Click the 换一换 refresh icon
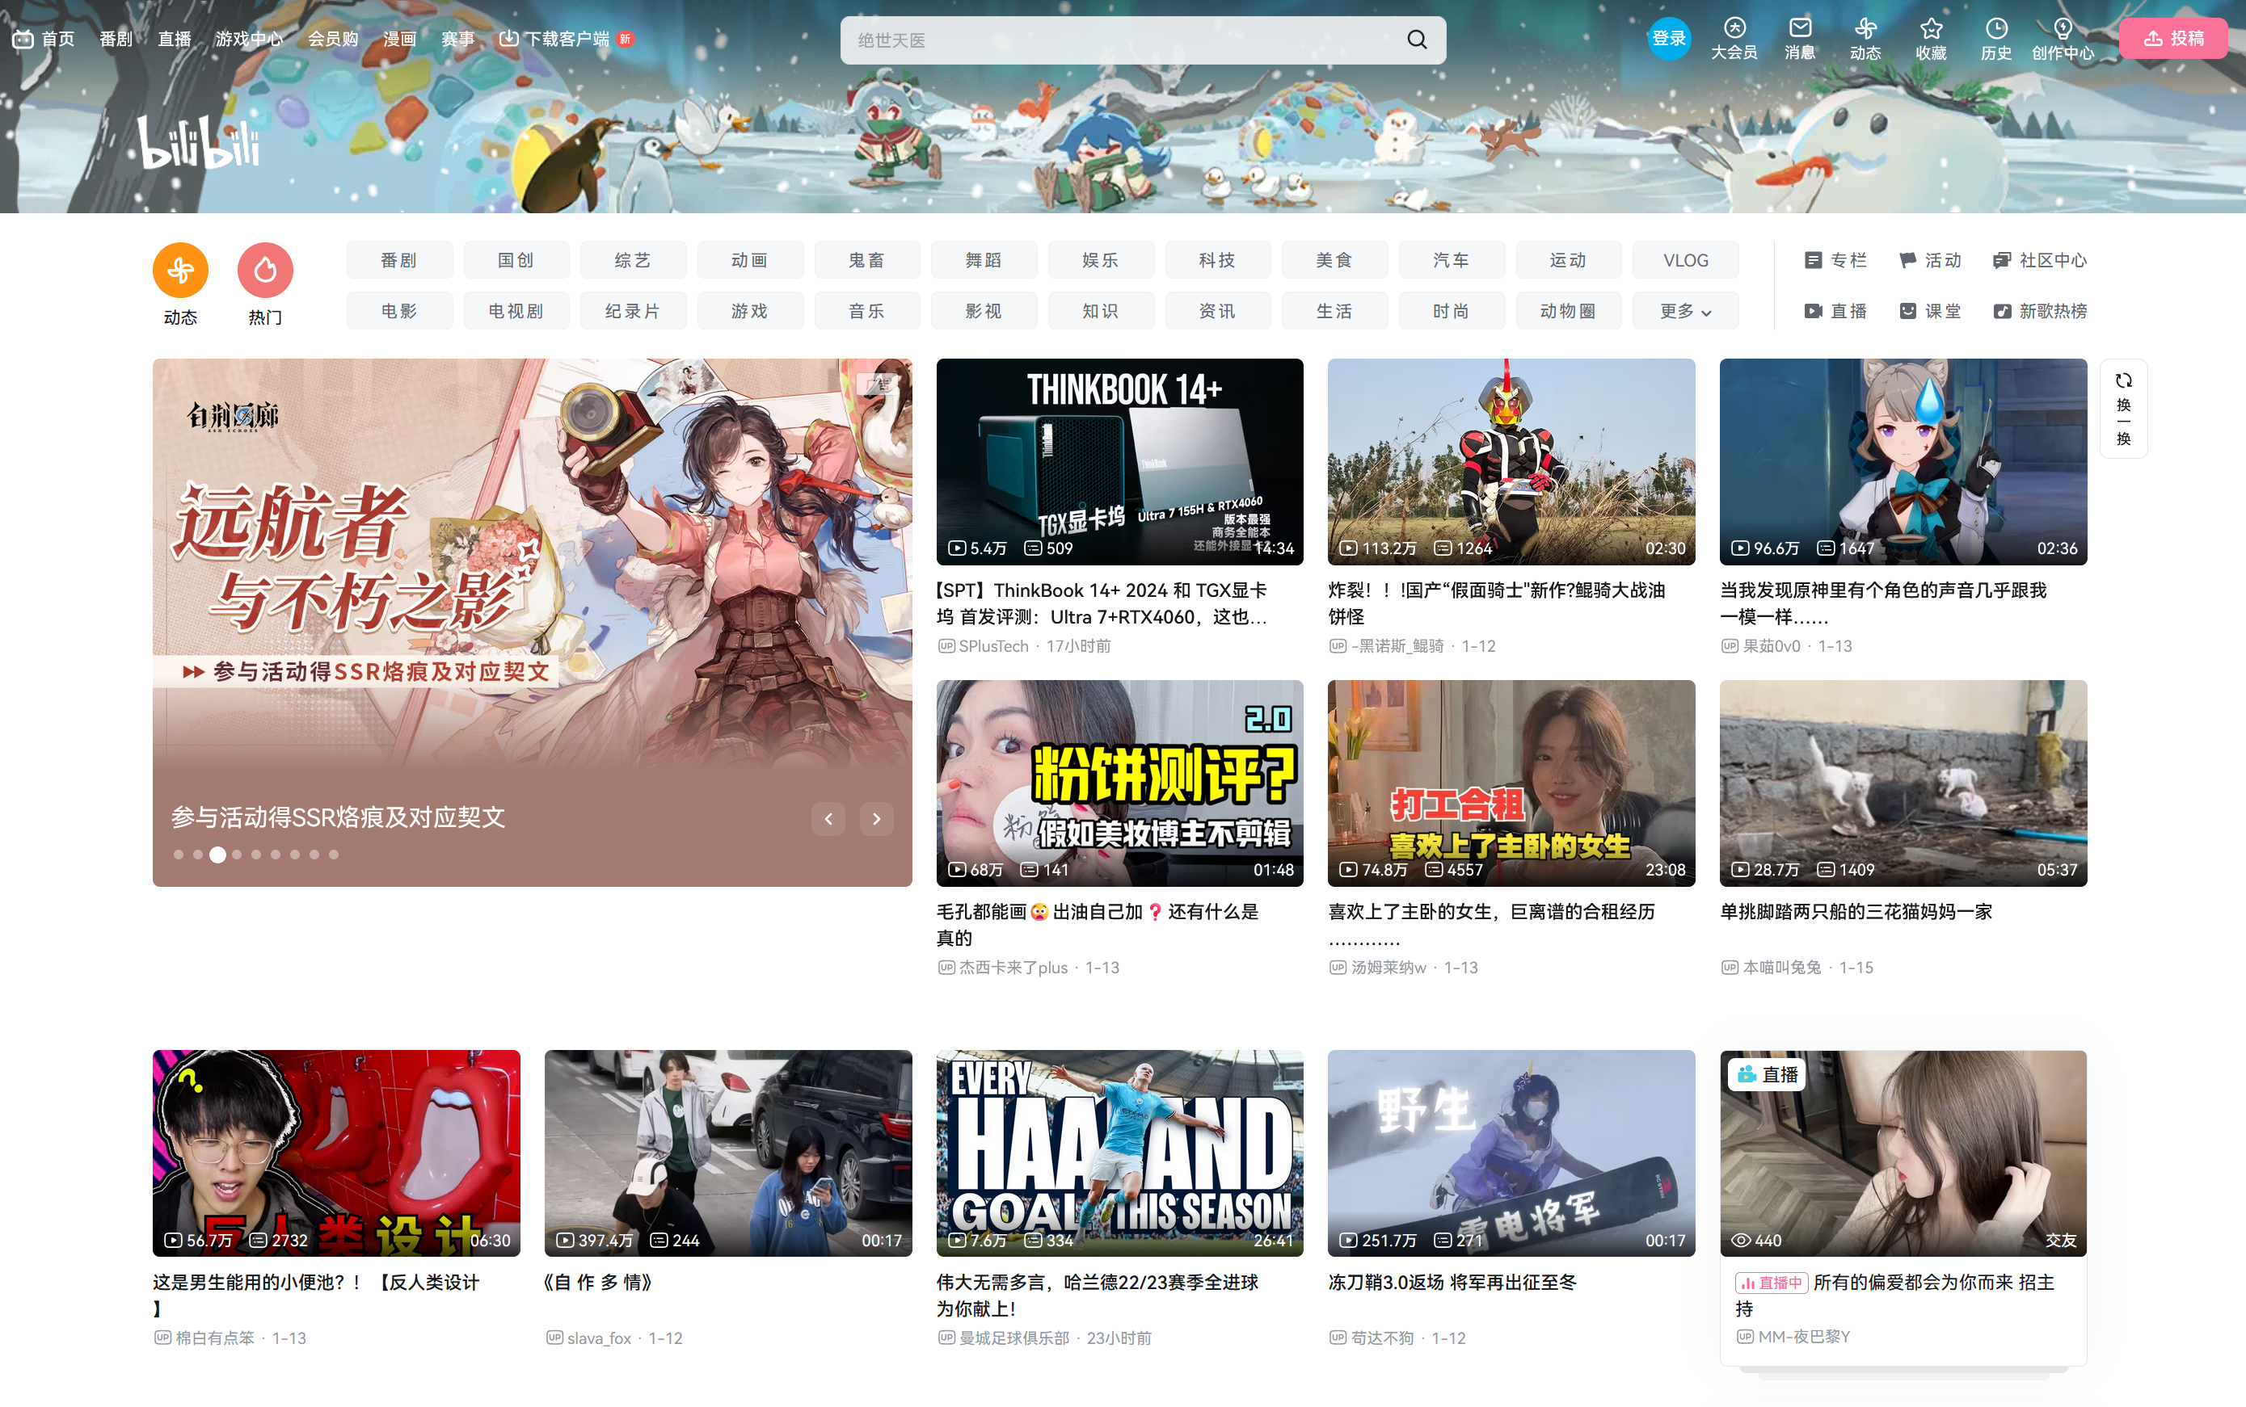The image size is (2246, 1407). [x=2123, y=380]
